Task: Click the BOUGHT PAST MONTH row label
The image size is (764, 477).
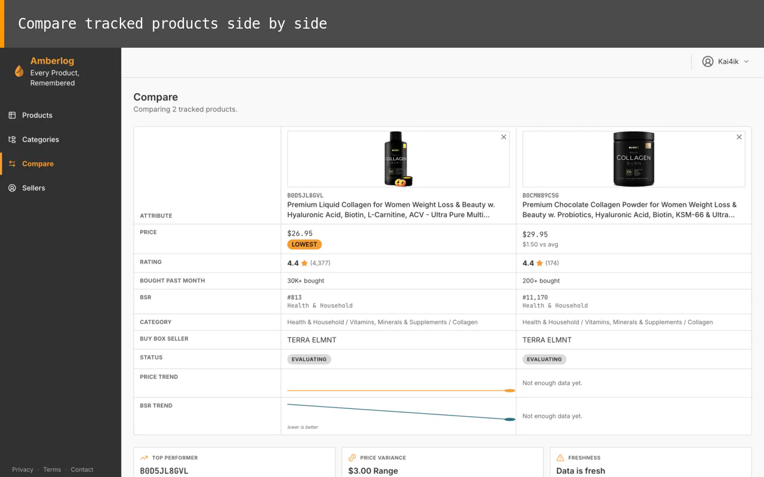Action: (172, 281)
